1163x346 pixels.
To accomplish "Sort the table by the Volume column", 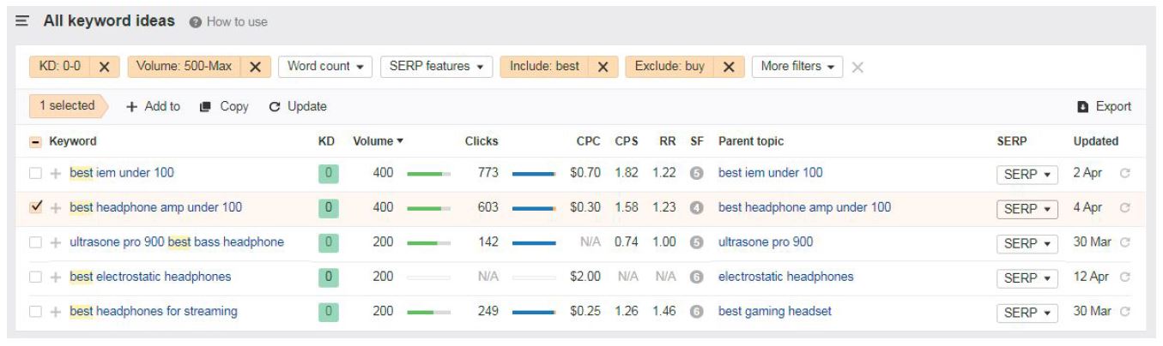I will pos(377,141).
